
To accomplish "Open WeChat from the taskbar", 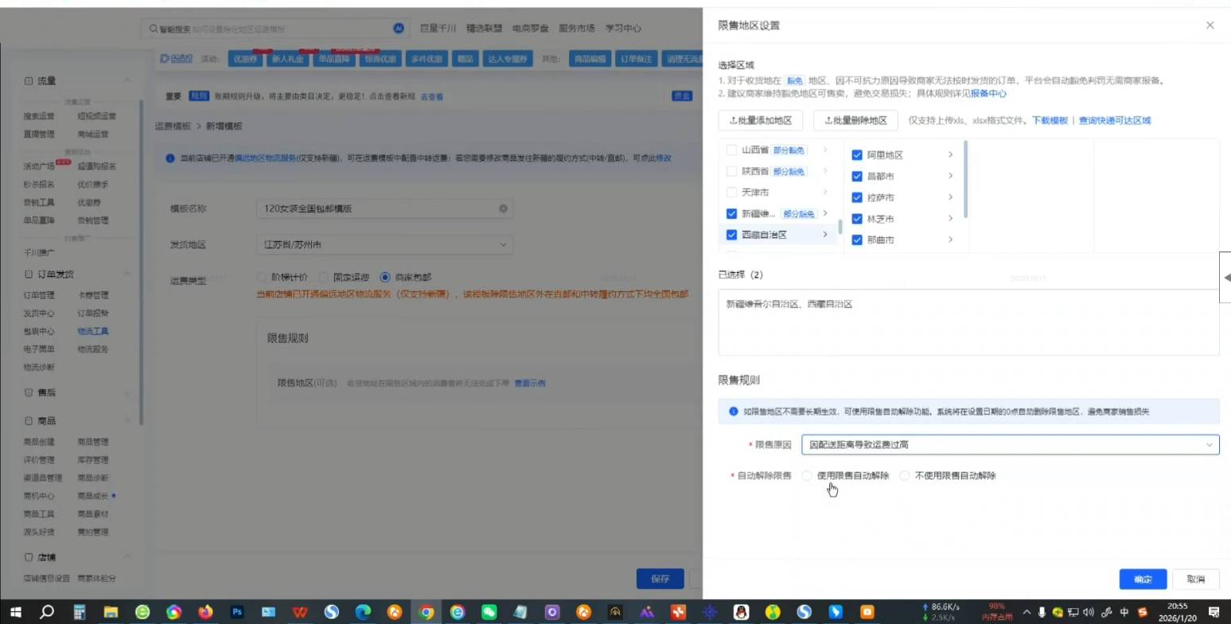I will (489, 612).
